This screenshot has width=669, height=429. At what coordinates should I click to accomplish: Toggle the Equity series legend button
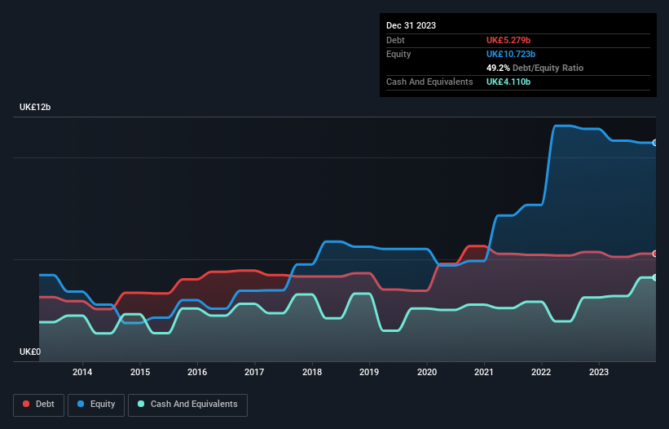[x=96, y=405]
